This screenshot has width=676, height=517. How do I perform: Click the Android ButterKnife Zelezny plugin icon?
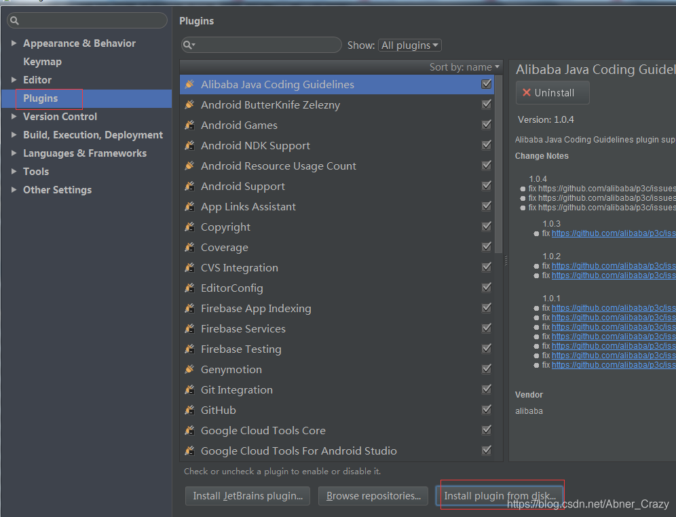pos(189,104)
